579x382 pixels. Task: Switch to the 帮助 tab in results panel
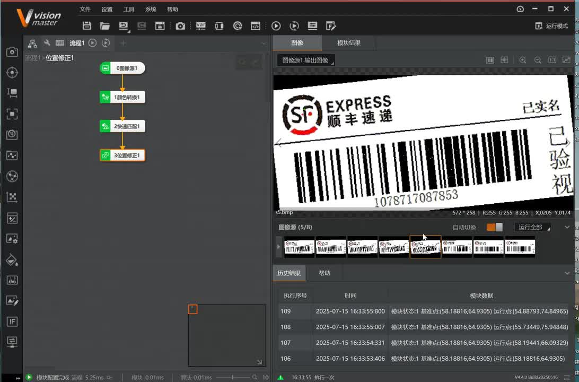(x=324, y=273)
